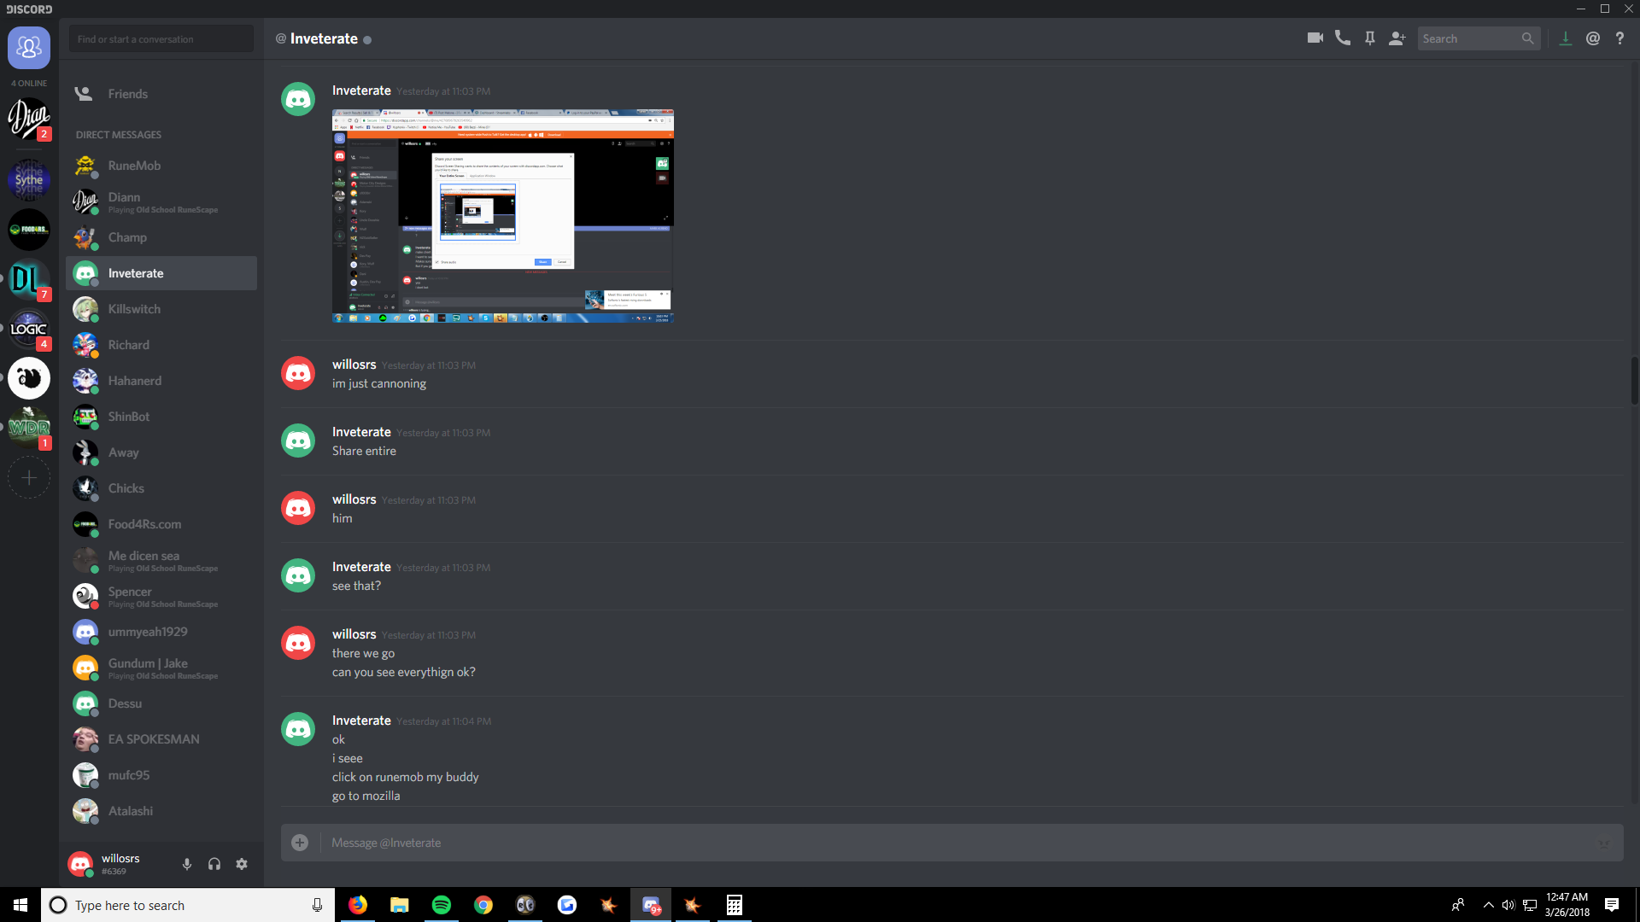
Task: Toggle headphone deafen
Action: [214, 864]
